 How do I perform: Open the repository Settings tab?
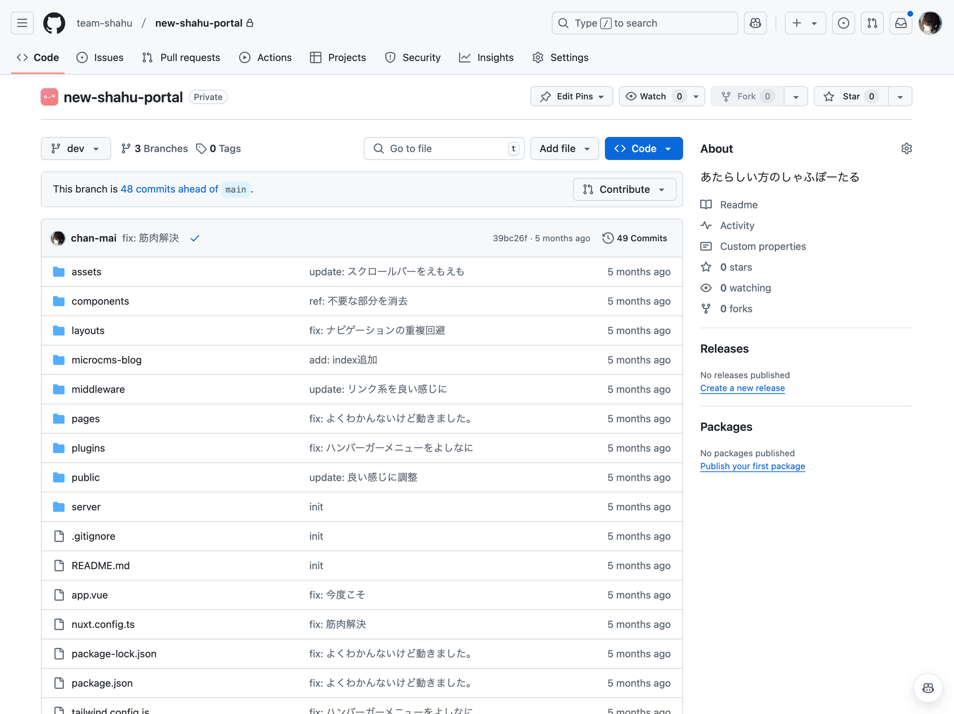click(x=560, y=58)
